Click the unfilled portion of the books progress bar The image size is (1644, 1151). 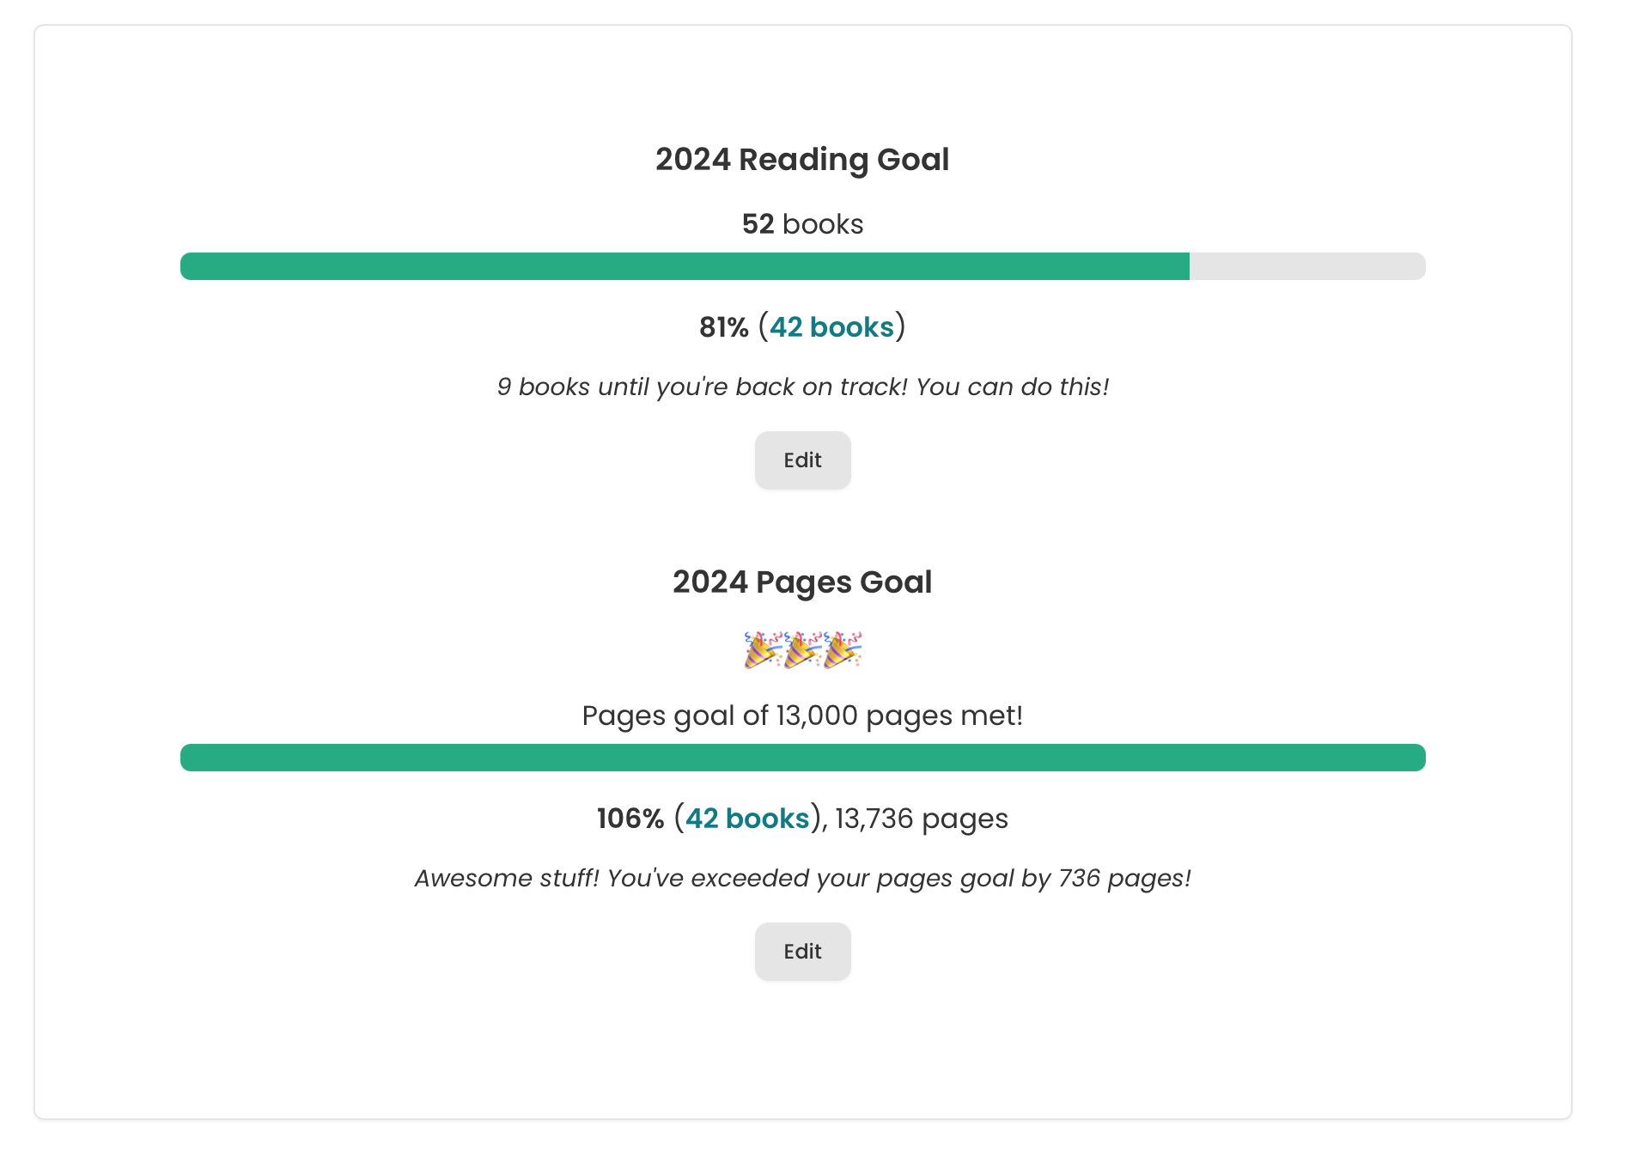1306,266
